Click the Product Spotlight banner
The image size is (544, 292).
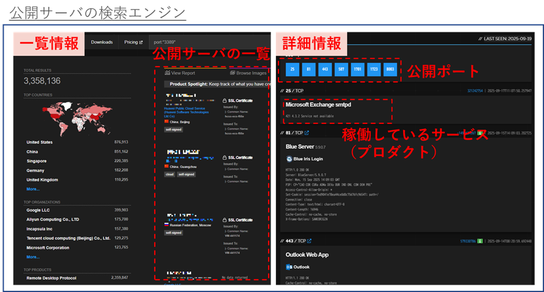pos(217,84)
